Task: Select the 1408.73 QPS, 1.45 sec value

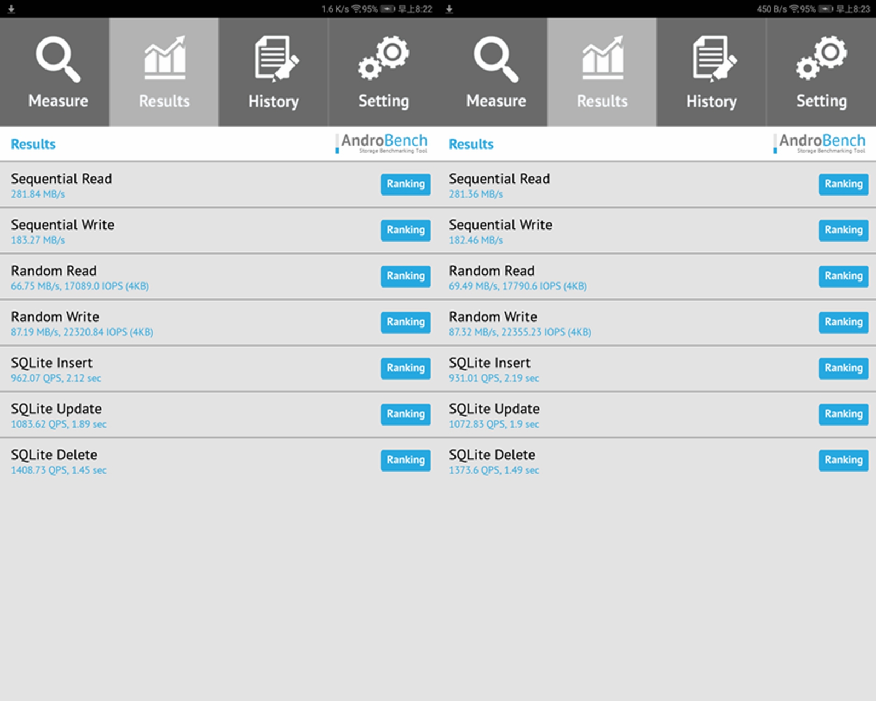Action: coord(59,470)
